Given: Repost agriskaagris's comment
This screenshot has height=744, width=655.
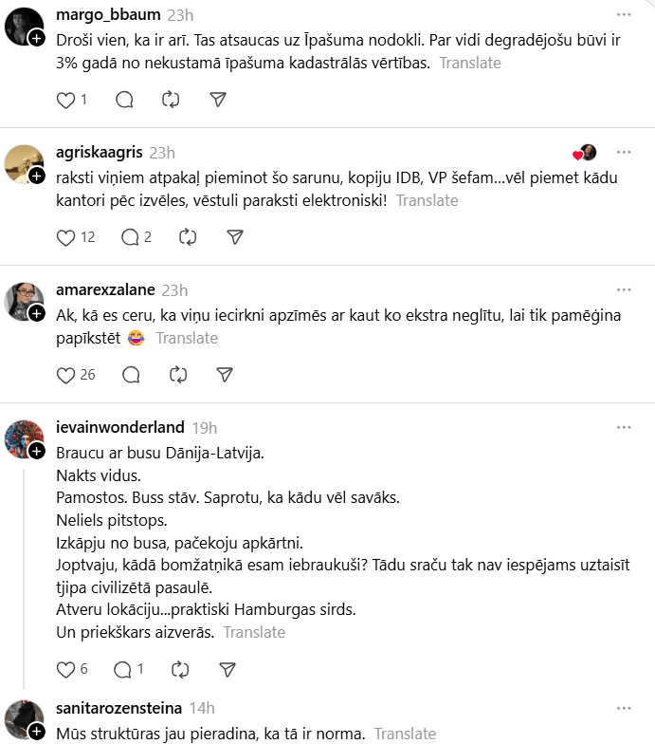Looking at the screenshot, I should (188, 237).
